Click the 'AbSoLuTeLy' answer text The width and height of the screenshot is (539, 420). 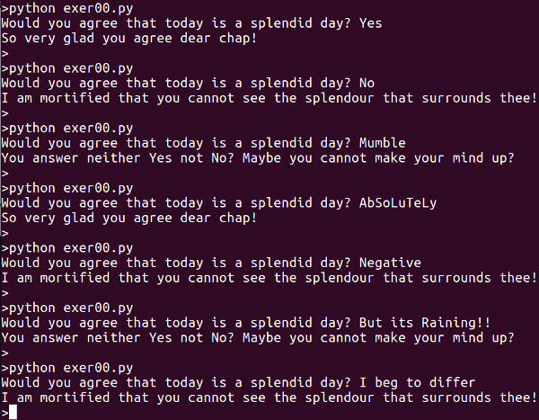point(397,203)
